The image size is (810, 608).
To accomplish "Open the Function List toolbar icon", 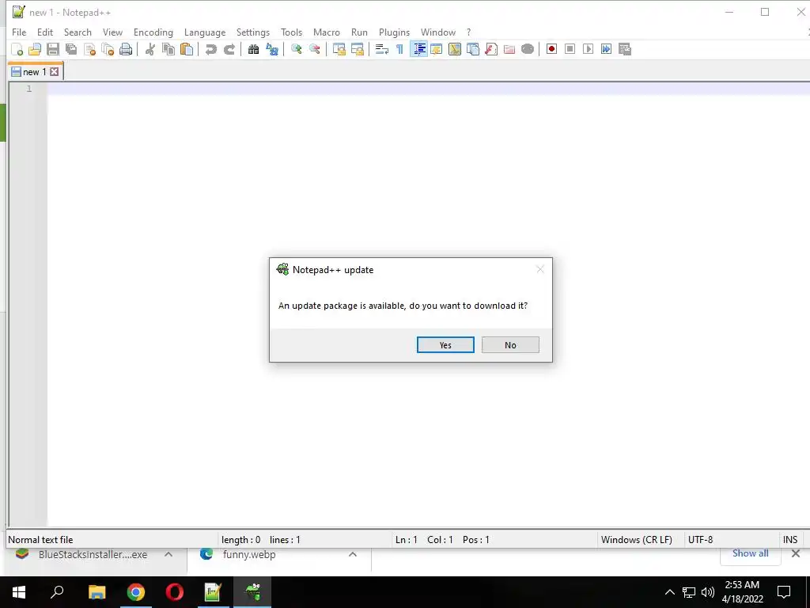I will pos(491,49).
